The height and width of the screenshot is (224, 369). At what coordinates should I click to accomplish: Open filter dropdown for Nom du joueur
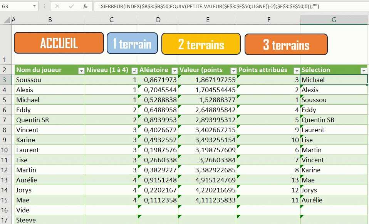81,71
